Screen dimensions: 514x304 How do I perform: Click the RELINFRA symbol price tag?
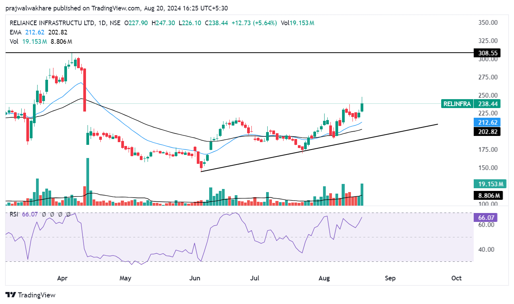457,103
